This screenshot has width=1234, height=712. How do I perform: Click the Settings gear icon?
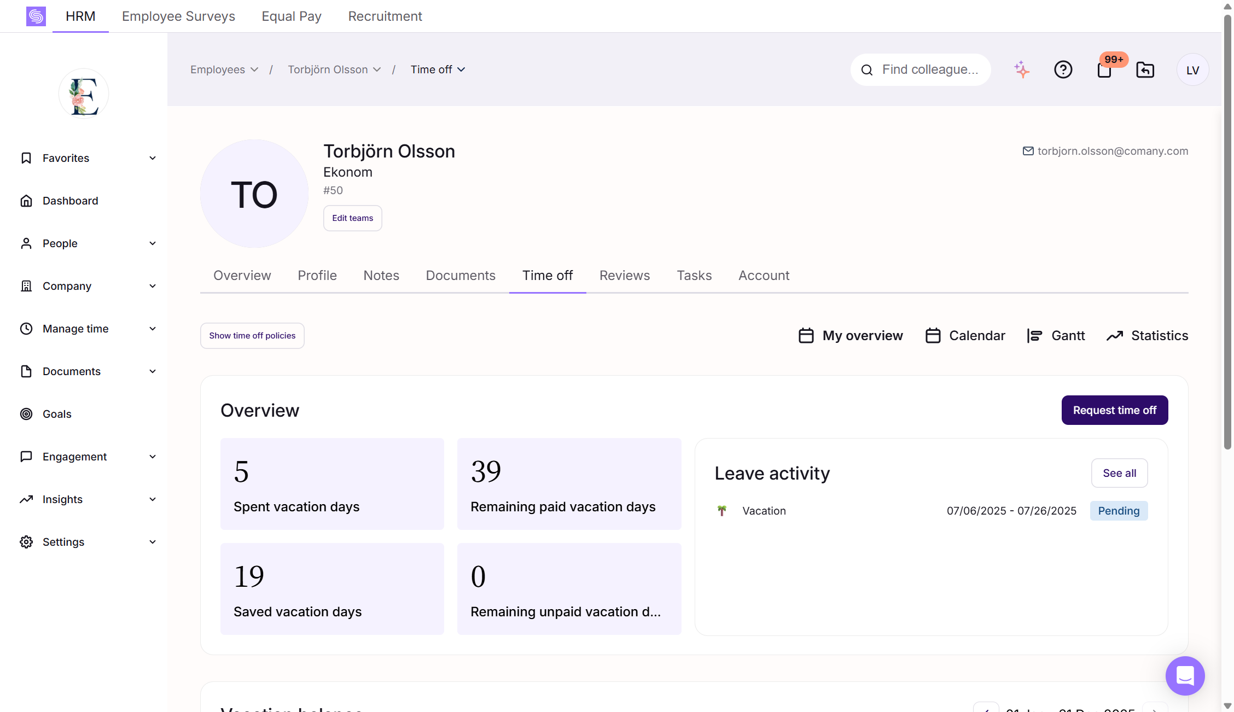pyautogui.click(x=26, y=542)
